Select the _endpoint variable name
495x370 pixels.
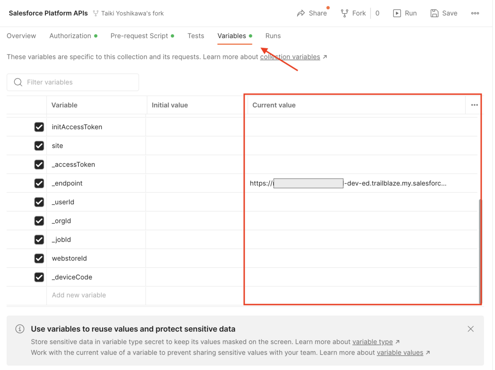pos(67,183)
